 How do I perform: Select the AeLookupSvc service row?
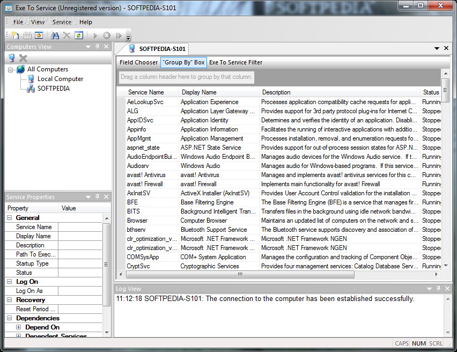[279, 102]
